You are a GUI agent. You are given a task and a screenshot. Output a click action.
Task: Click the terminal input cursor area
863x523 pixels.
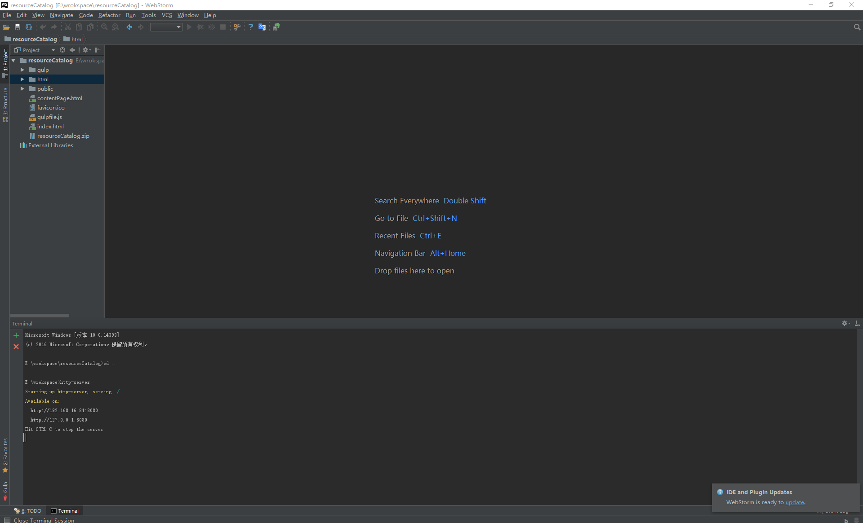25,438
